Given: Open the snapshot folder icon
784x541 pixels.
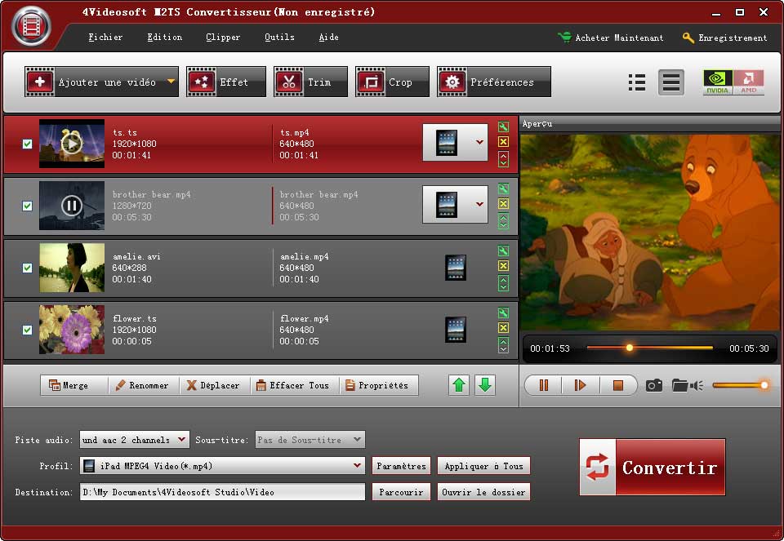Looking at the screenshot, I should [679, 385].
